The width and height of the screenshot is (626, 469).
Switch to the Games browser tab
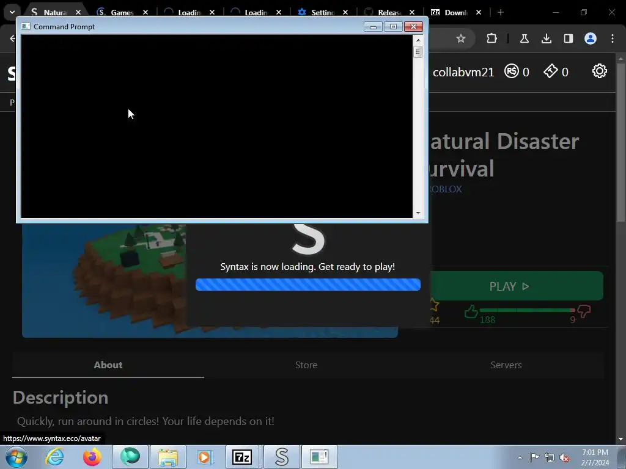(122, 12)
